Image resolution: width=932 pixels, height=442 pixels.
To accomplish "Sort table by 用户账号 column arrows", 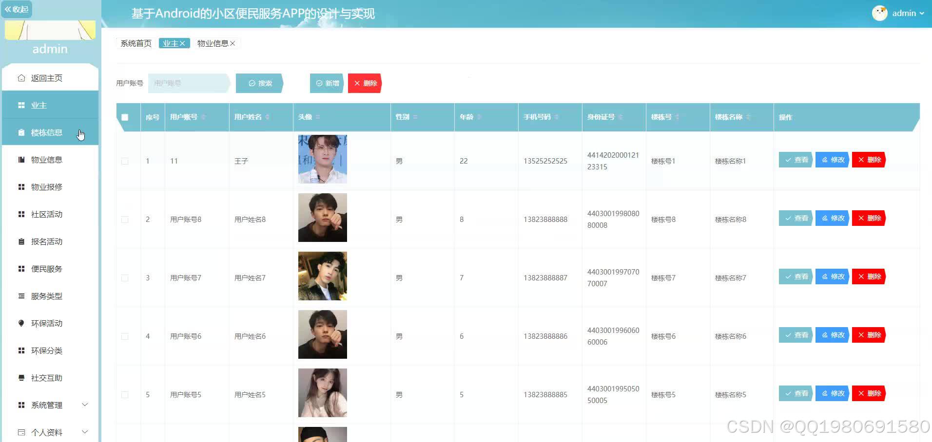I will pos(203,117).
